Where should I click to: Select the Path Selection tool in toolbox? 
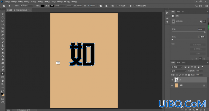3,74
